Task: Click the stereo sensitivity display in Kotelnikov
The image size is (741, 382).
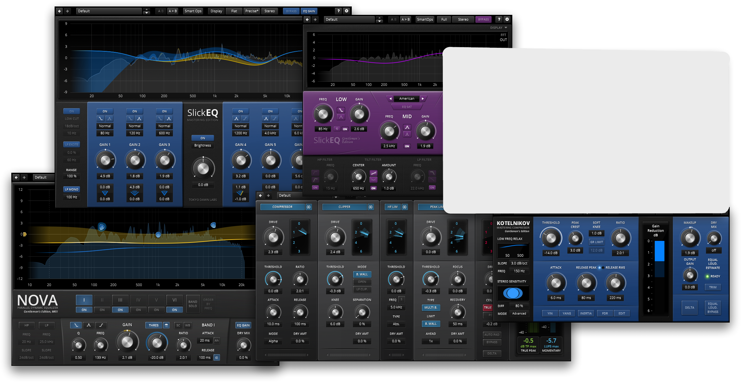Action: [x=513, y=293]
